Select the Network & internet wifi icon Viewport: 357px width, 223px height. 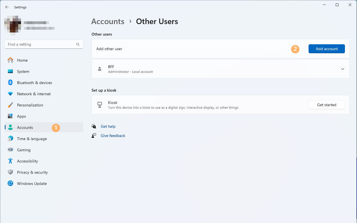tap(10, 94)
